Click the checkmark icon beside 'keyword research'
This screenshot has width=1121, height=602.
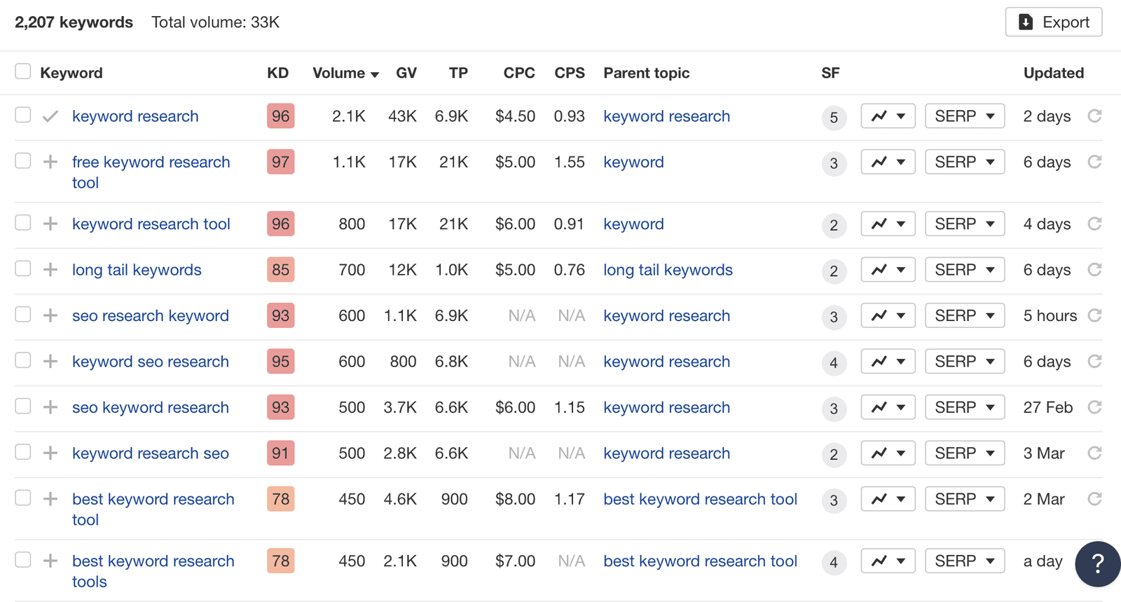tap(50, 116)
